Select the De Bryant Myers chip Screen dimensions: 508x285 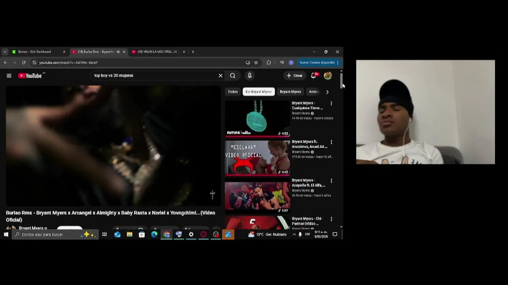[x=259, y=91]
